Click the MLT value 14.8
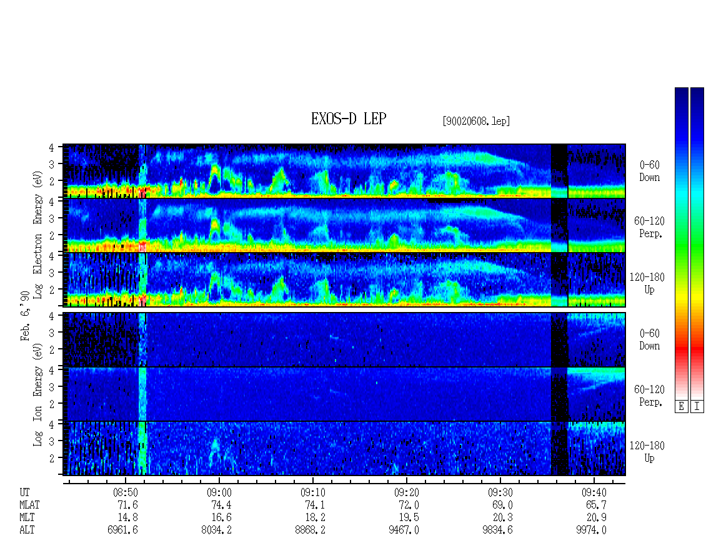This screenshot has width=706, height=546. pos(128,518)
